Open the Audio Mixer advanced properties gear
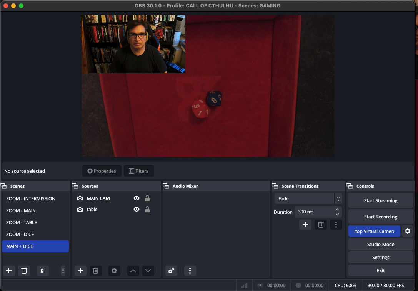Image resolution: width=418 pixels, height=291 pixels. pos(171,271)
